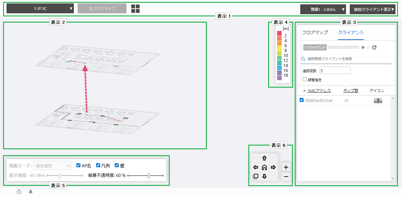Image resolution: width=402 pixels, height=197 pixels.
Task: Reload the client tracking history
Action: tap(374, 47)
